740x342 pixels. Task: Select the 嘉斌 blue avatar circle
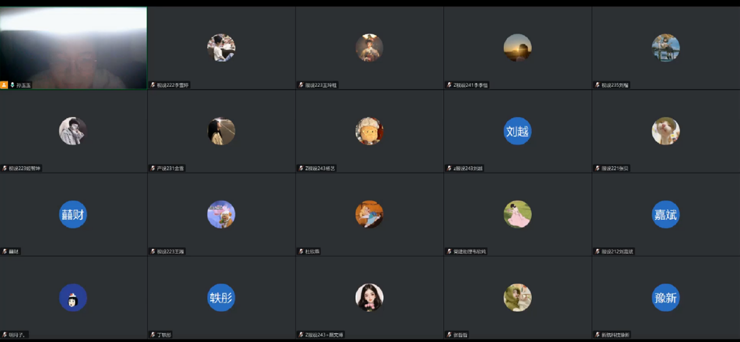click(665, 214)
